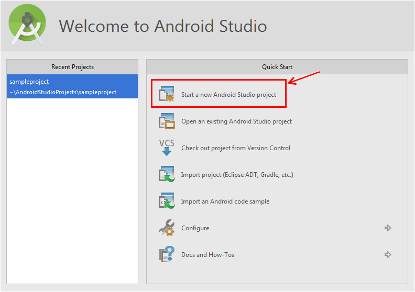Open the Docs and How-Tos label
415x292 pixels.
(x=207, y=255)
